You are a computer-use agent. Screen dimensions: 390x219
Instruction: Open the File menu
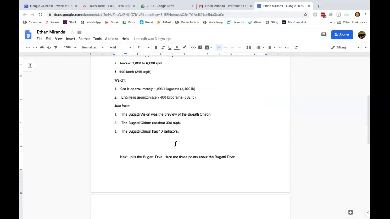[x=40, y=39]
